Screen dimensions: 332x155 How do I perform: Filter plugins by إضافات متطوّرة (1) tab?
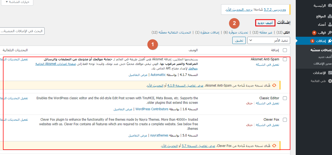(208, 32)
